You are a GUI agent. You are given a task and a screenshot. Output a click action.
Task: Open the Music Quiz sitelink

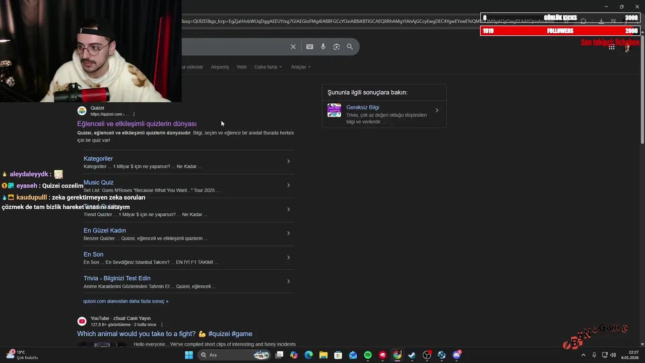[x=99, y=183]
